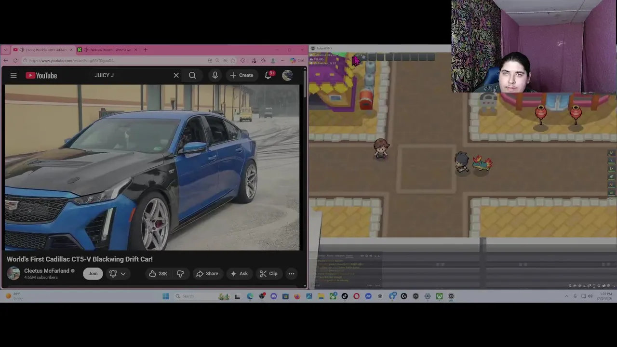Open the Cleetus McFarland channel name link
The width and height of the screenshot is (617, 347).
pyautogui.click(x=47, y=271)
